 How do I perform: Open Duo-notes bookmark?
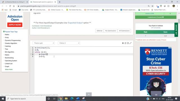pyautogui.click(x=24, y=10)
